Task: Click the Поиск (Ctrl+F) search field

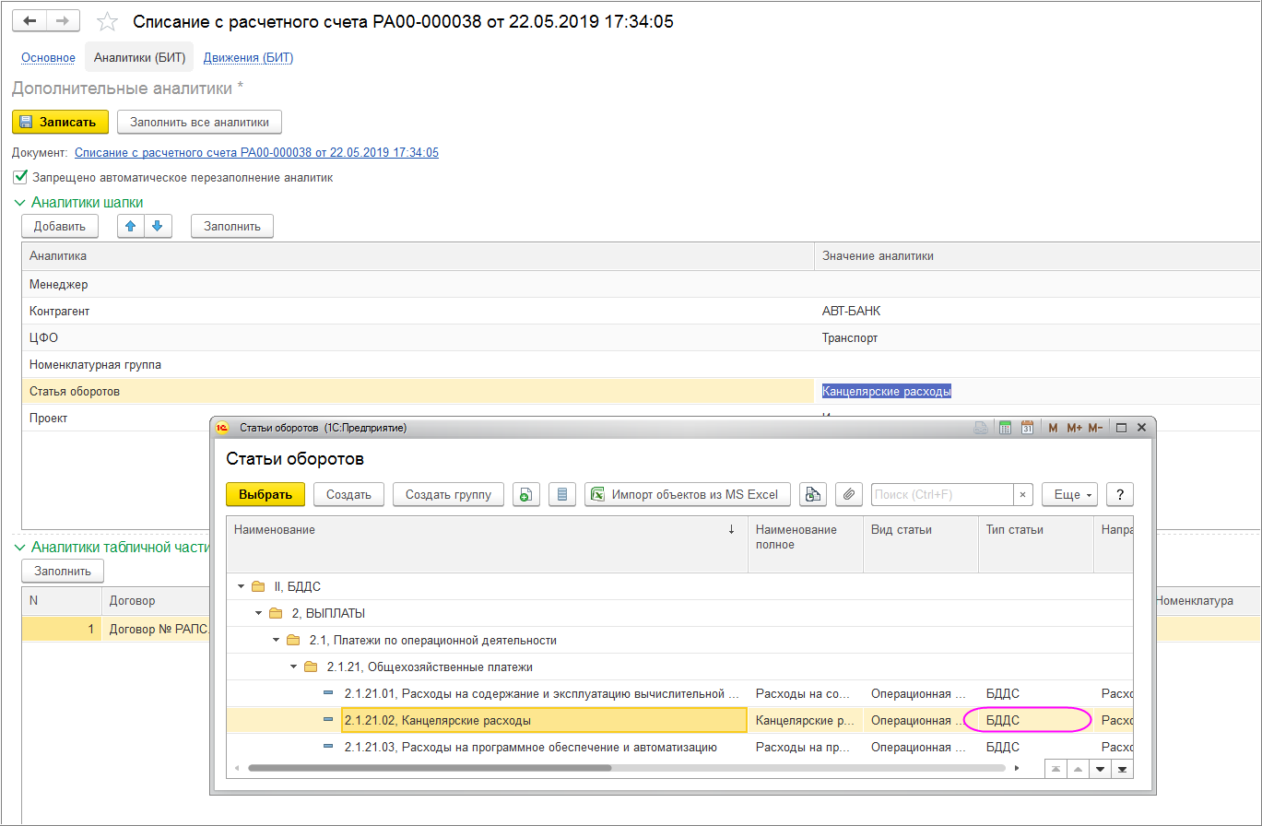Action: coord(942,495)
